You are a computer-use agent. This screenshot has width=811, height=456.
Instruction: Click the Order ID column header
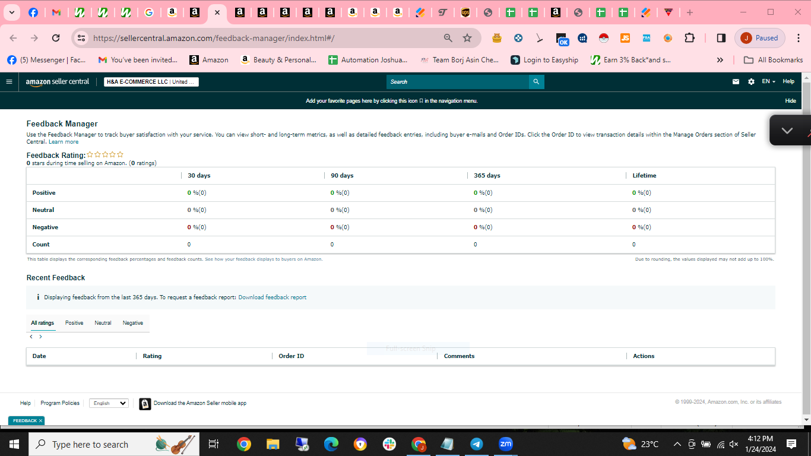pyautogui.click(x=292, y=356)
